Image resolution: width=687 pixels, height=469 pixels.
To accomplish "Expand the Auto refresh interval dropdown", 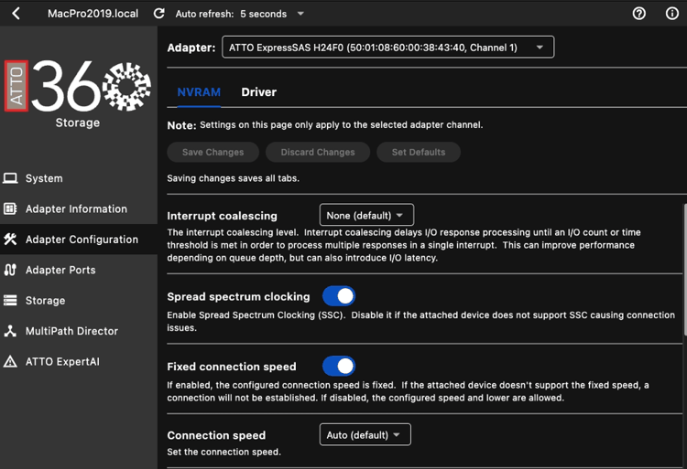I will pyautogui.click(x=300, y=14).
